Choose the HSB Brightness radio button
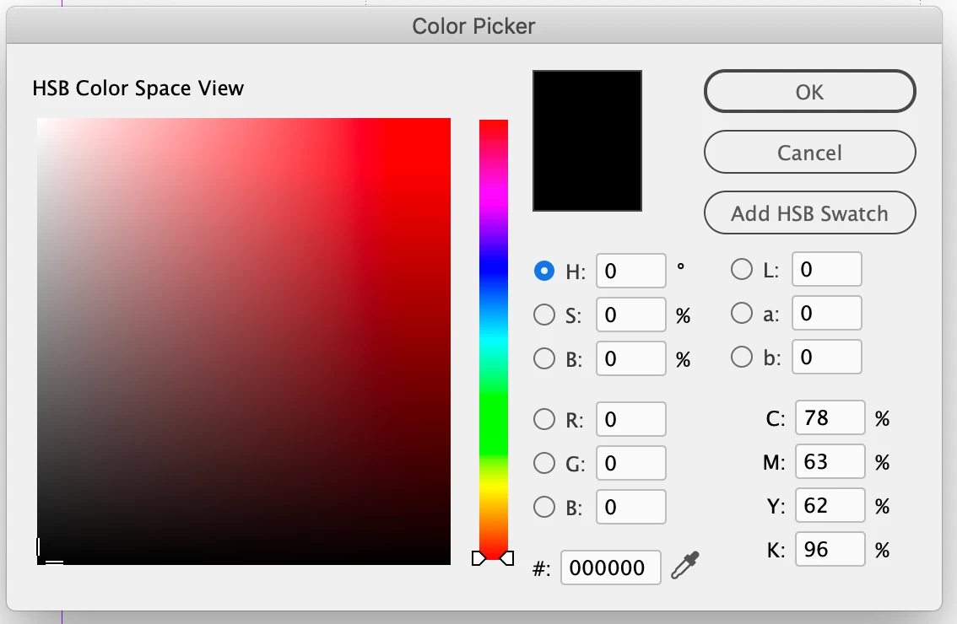This screenshot has width=957, height=624. point(543,358)
